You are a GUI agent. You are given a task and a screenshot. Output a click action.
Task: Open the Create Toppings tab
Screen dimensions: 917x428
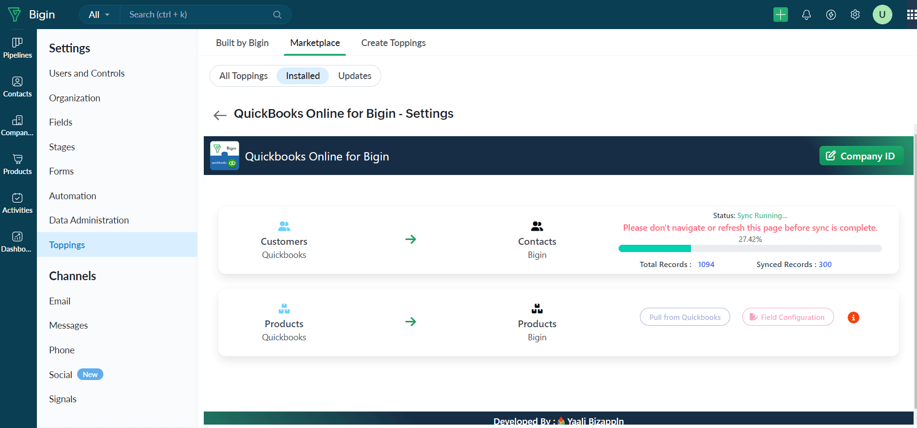[x=393, y=43]
